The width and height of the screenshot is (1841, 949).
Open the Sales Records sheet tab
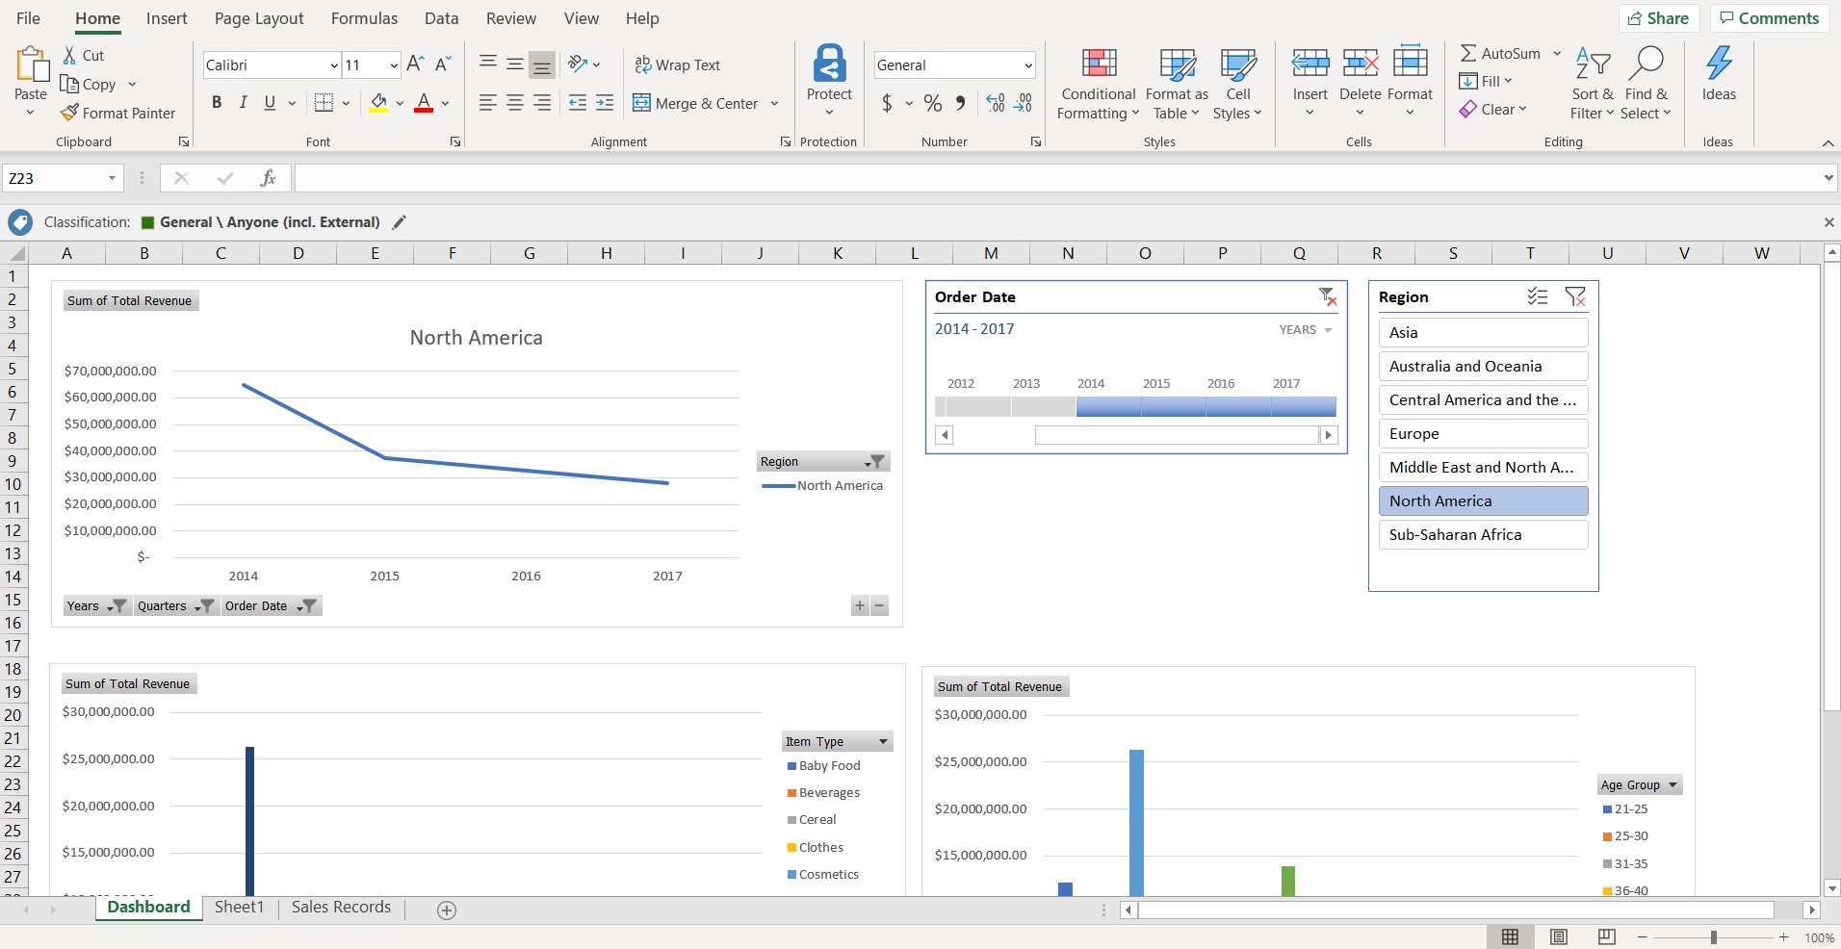(x=341, y=908)
